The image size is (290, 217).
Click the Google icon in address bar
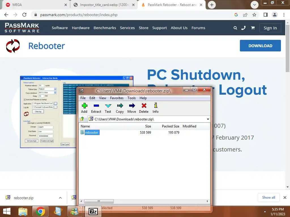click(x=236, y=15)
